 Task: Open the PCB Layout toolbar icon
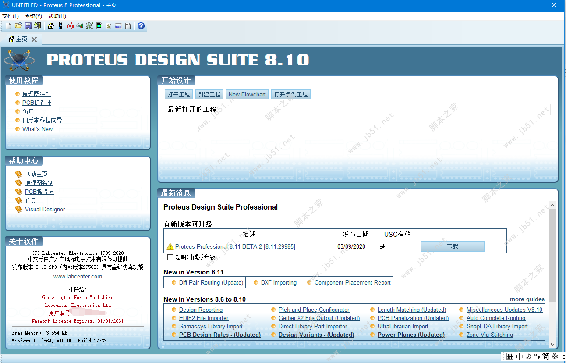tap(70, 25)
